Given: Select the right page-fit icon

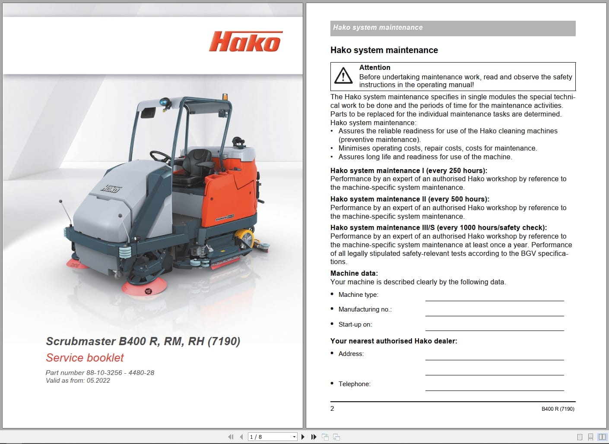Looking at the screenshot, I should tap(336, 437).
